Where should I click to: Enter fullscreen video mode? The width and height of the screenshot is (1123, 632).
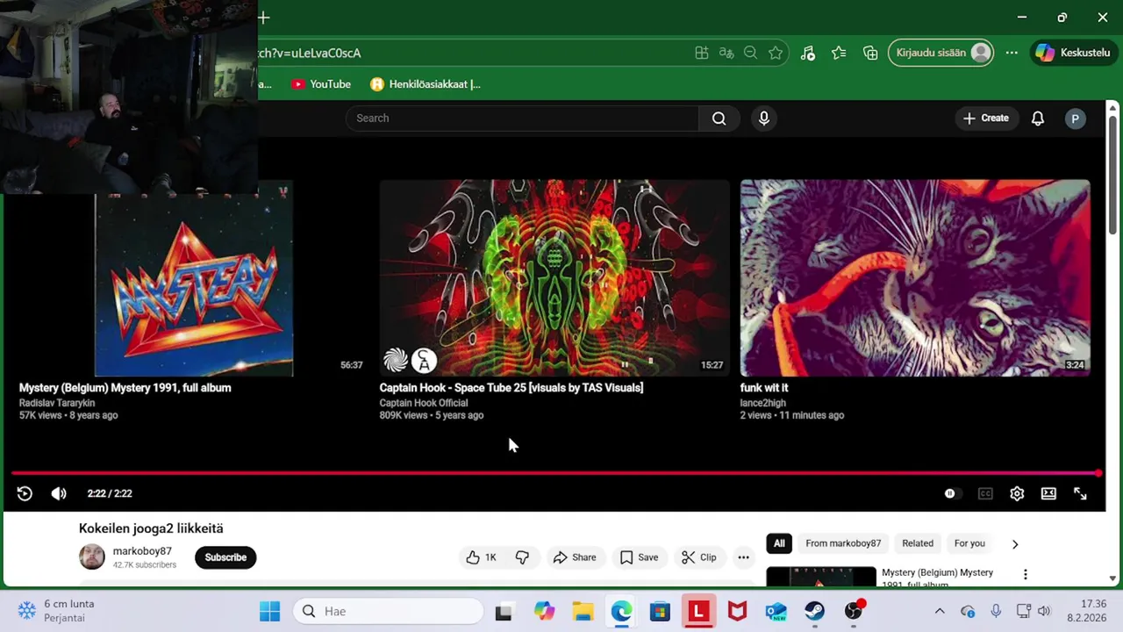1080,493
